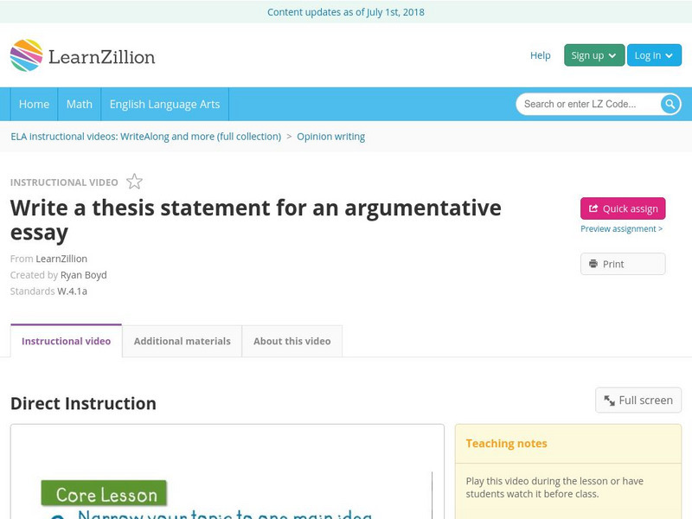The image size is (692, 519).
Task: Switch to the About this video tab
Action: [x=291, y=341]
